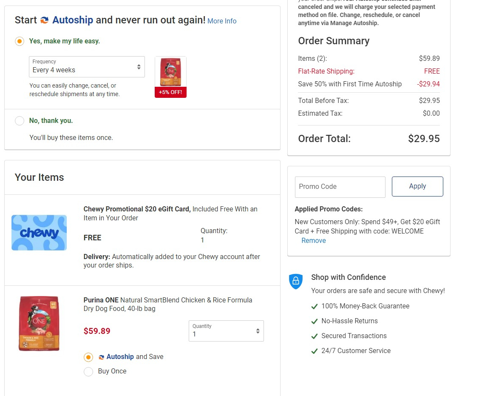Click the red +5% OFF! badge
Image resolution: width=479 pixels, height=396 pixels.
pyautogui.click(x=170, y=92)
